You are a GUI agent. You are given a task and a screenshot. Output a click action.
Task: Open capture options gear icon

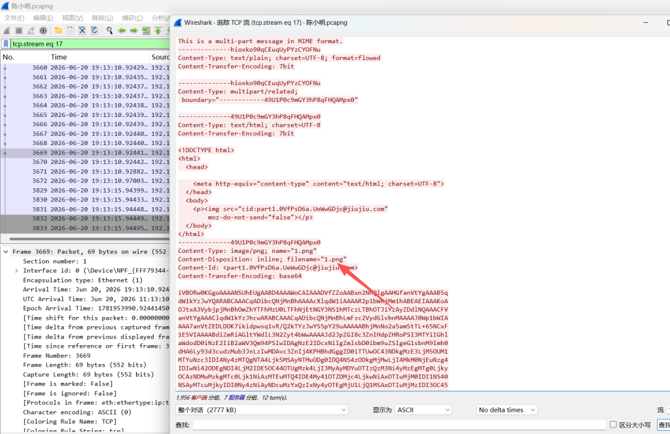pyautogui.click(x=43, y=31)
